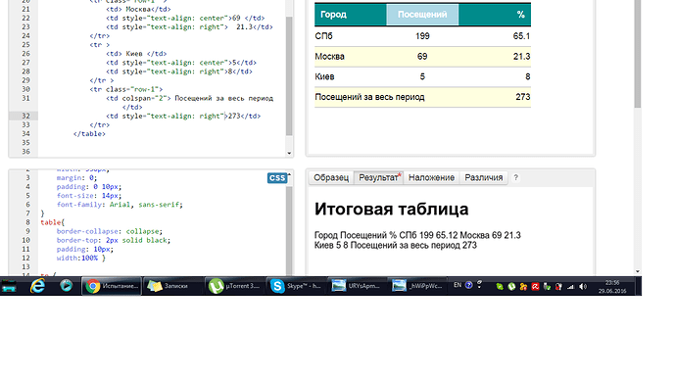The image size is (676, 379).
Task: Click the question mark help button
Action: pos(515,177)
